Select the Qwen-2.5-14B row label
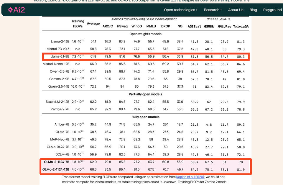The height and width of the screenshot is (185, 283). coord(59,87)
